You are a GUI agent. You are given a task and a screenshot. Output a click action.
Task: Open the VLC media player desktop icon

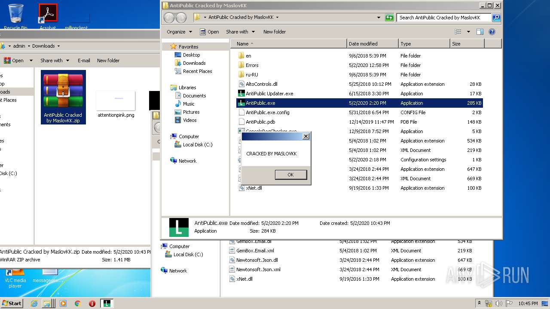coord(15,278)
